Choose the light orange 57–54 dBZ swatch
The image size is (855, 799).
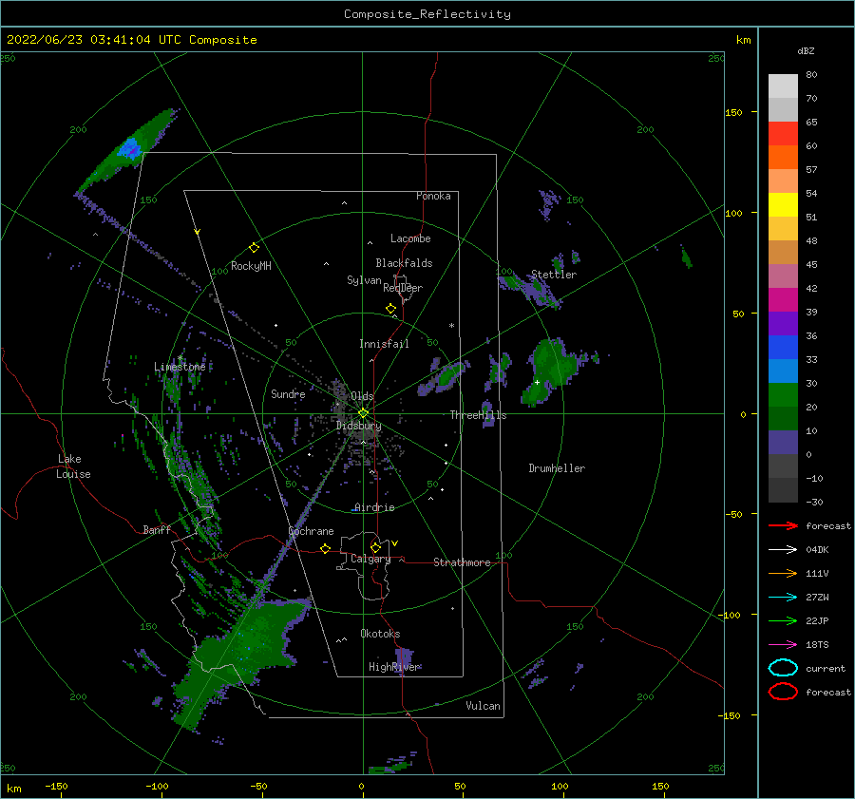pyautogui.click(x=783, y=181)
